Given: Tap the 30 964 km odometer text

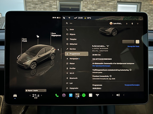Looking at the screenshot, I should 96,55.
